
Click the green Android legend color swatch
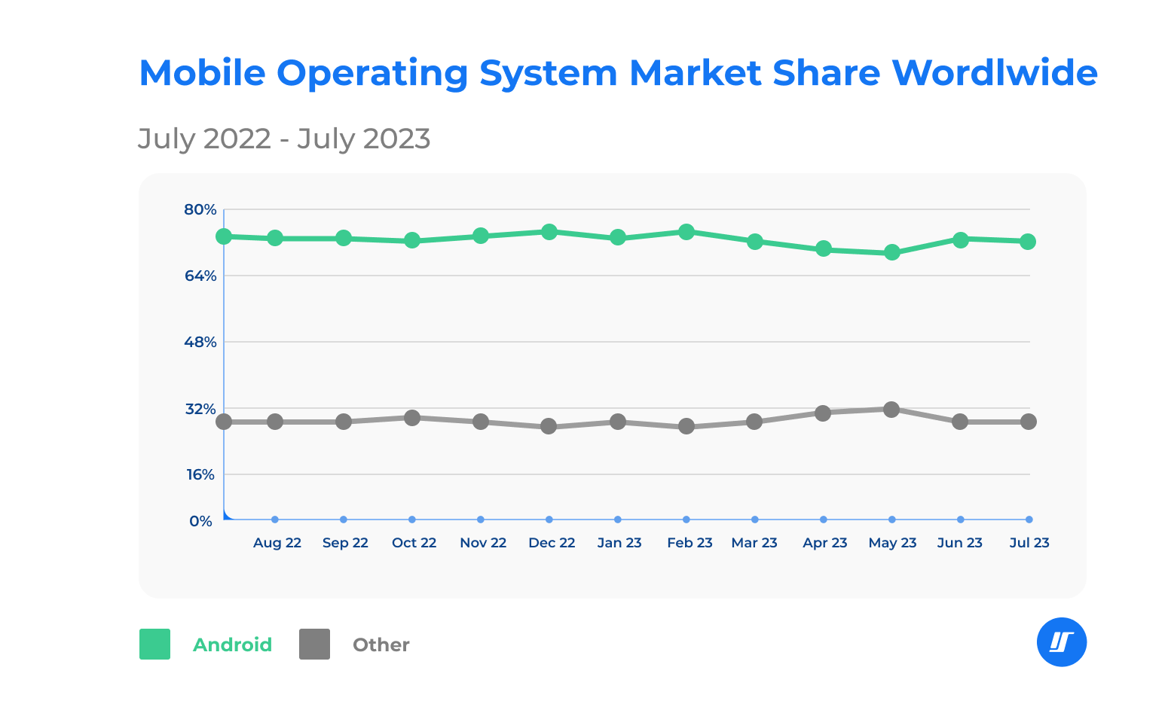tap(154, 644)
